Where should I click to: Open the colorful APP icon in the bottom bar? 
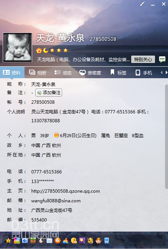pos(17,241)
